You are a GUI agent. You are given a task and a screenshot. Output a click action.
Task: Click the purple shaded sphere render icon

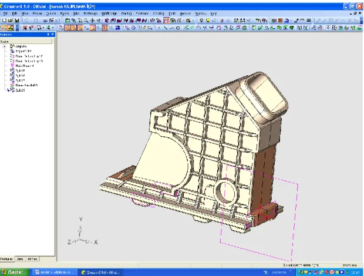pyautogui.click(x=107, y=21)
